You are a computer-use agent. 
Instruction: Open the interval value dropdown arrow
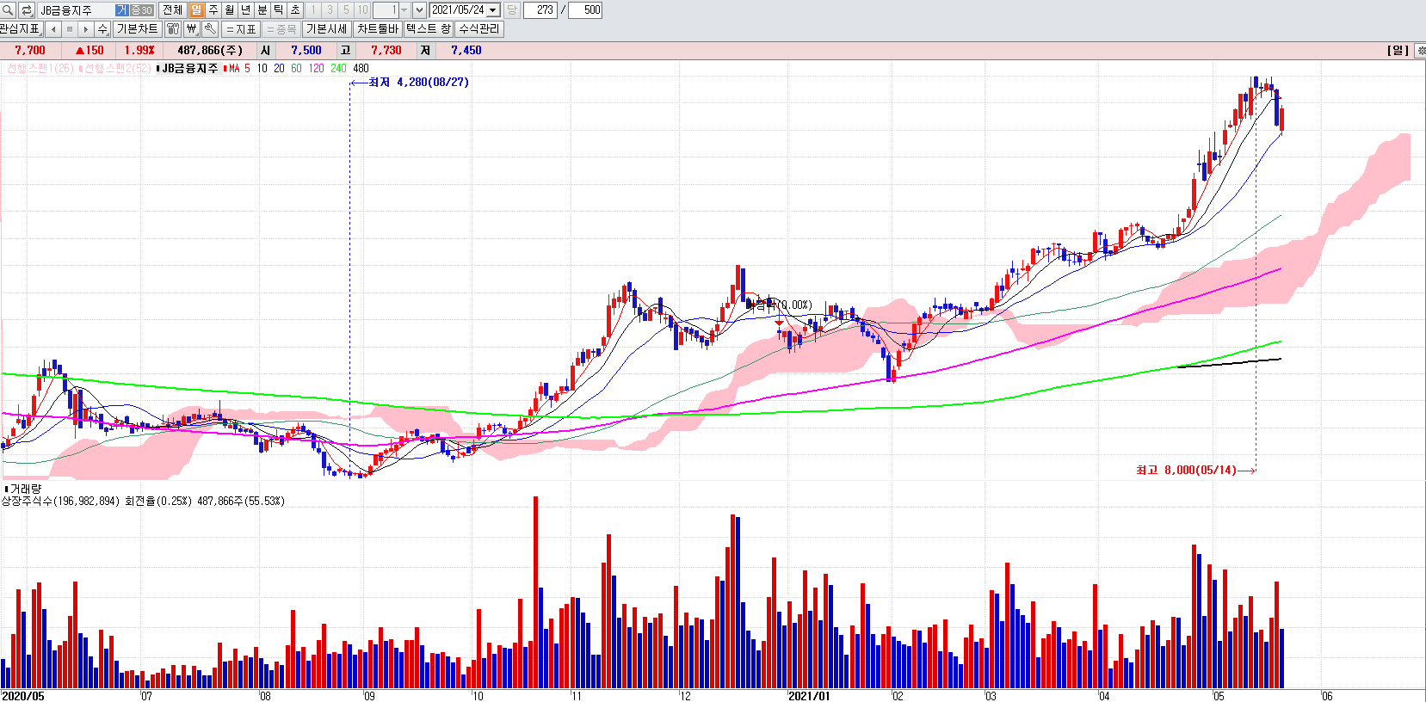pos(404,10)
